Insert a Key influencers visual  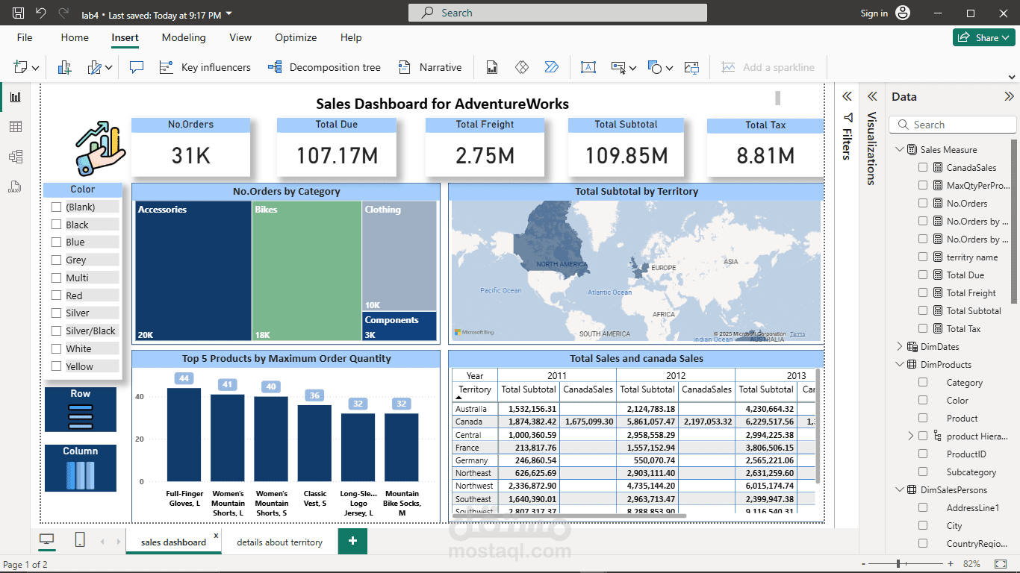coord(205,67)
